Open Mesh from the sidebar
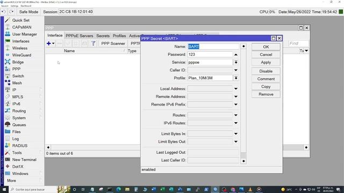Image resolution: width=344 pixels, height=193 pixels. pyautogui.click(x=17, y=83)
